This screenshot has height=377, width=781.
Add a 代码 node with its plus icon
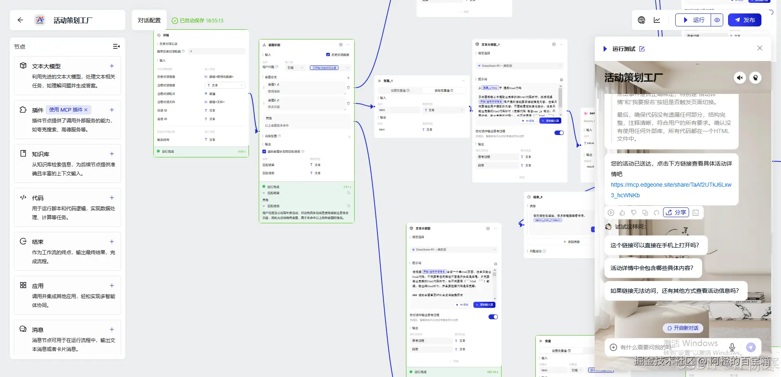point(112,198)
